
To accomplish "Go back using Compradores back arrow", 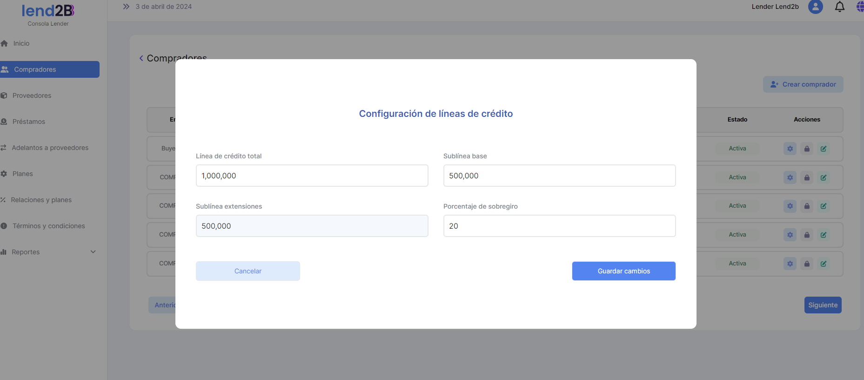I will click(x=141, y=58).
